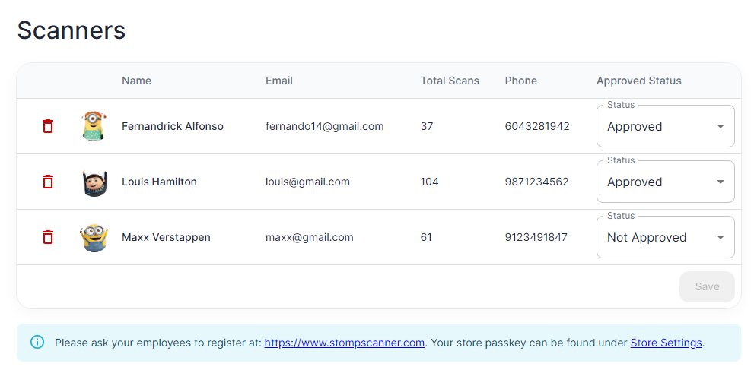Click the Save button
This screenshot has width=754, height=370.
click(707, 287)
